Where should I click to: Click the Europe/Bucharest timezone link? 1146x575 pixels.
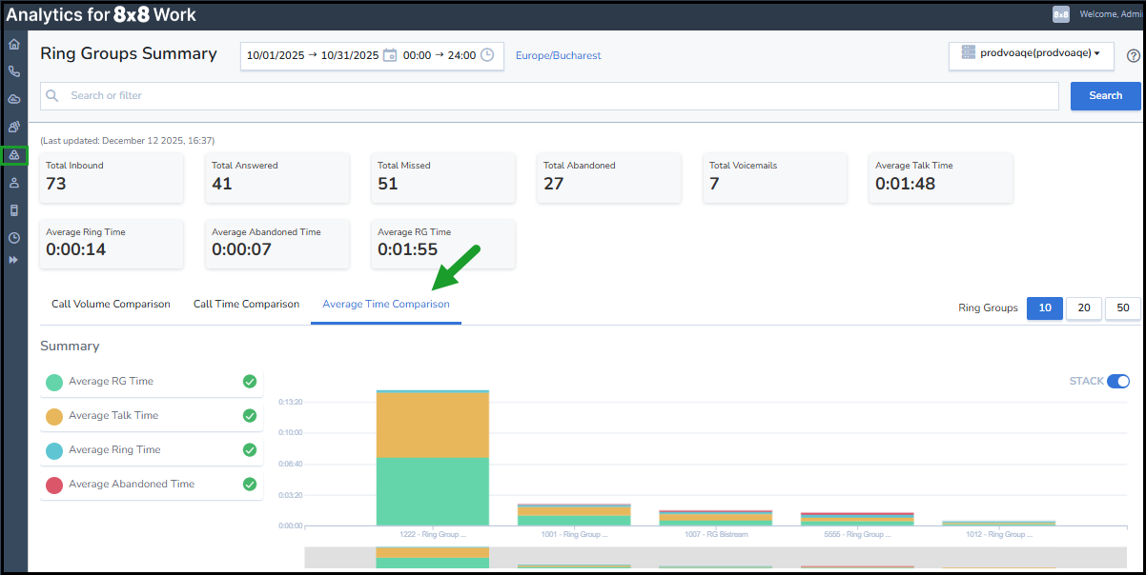click(558, 56)
